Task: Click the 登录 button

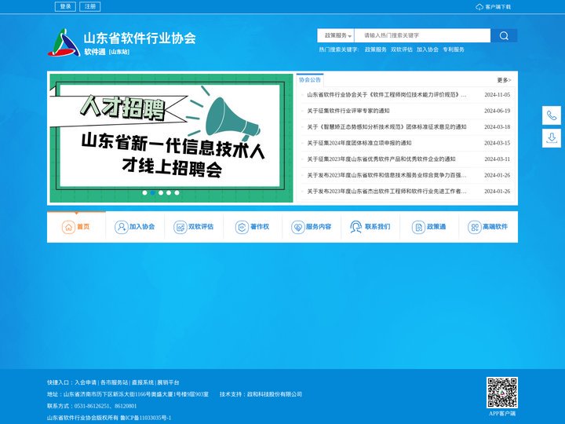Action: coord(65,6)
